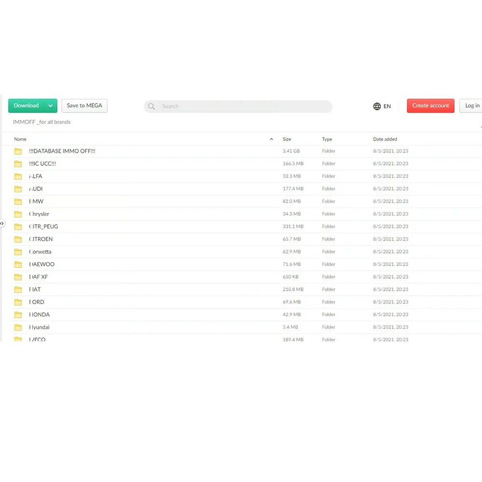Click the 177.4 MB size value
Image resolution: width=482 pixels, height=482 pixels.
click(293, 189)
